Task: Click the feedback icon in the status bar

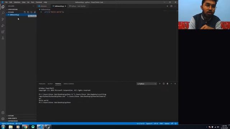Action: (x=172, y=124)
